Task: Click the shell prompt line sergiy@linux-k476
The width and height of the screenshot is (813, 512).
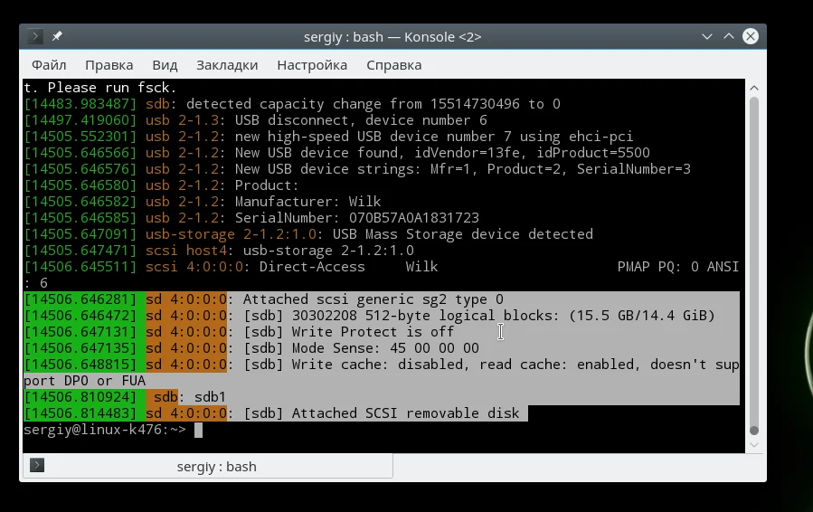Action: (105, 430)
